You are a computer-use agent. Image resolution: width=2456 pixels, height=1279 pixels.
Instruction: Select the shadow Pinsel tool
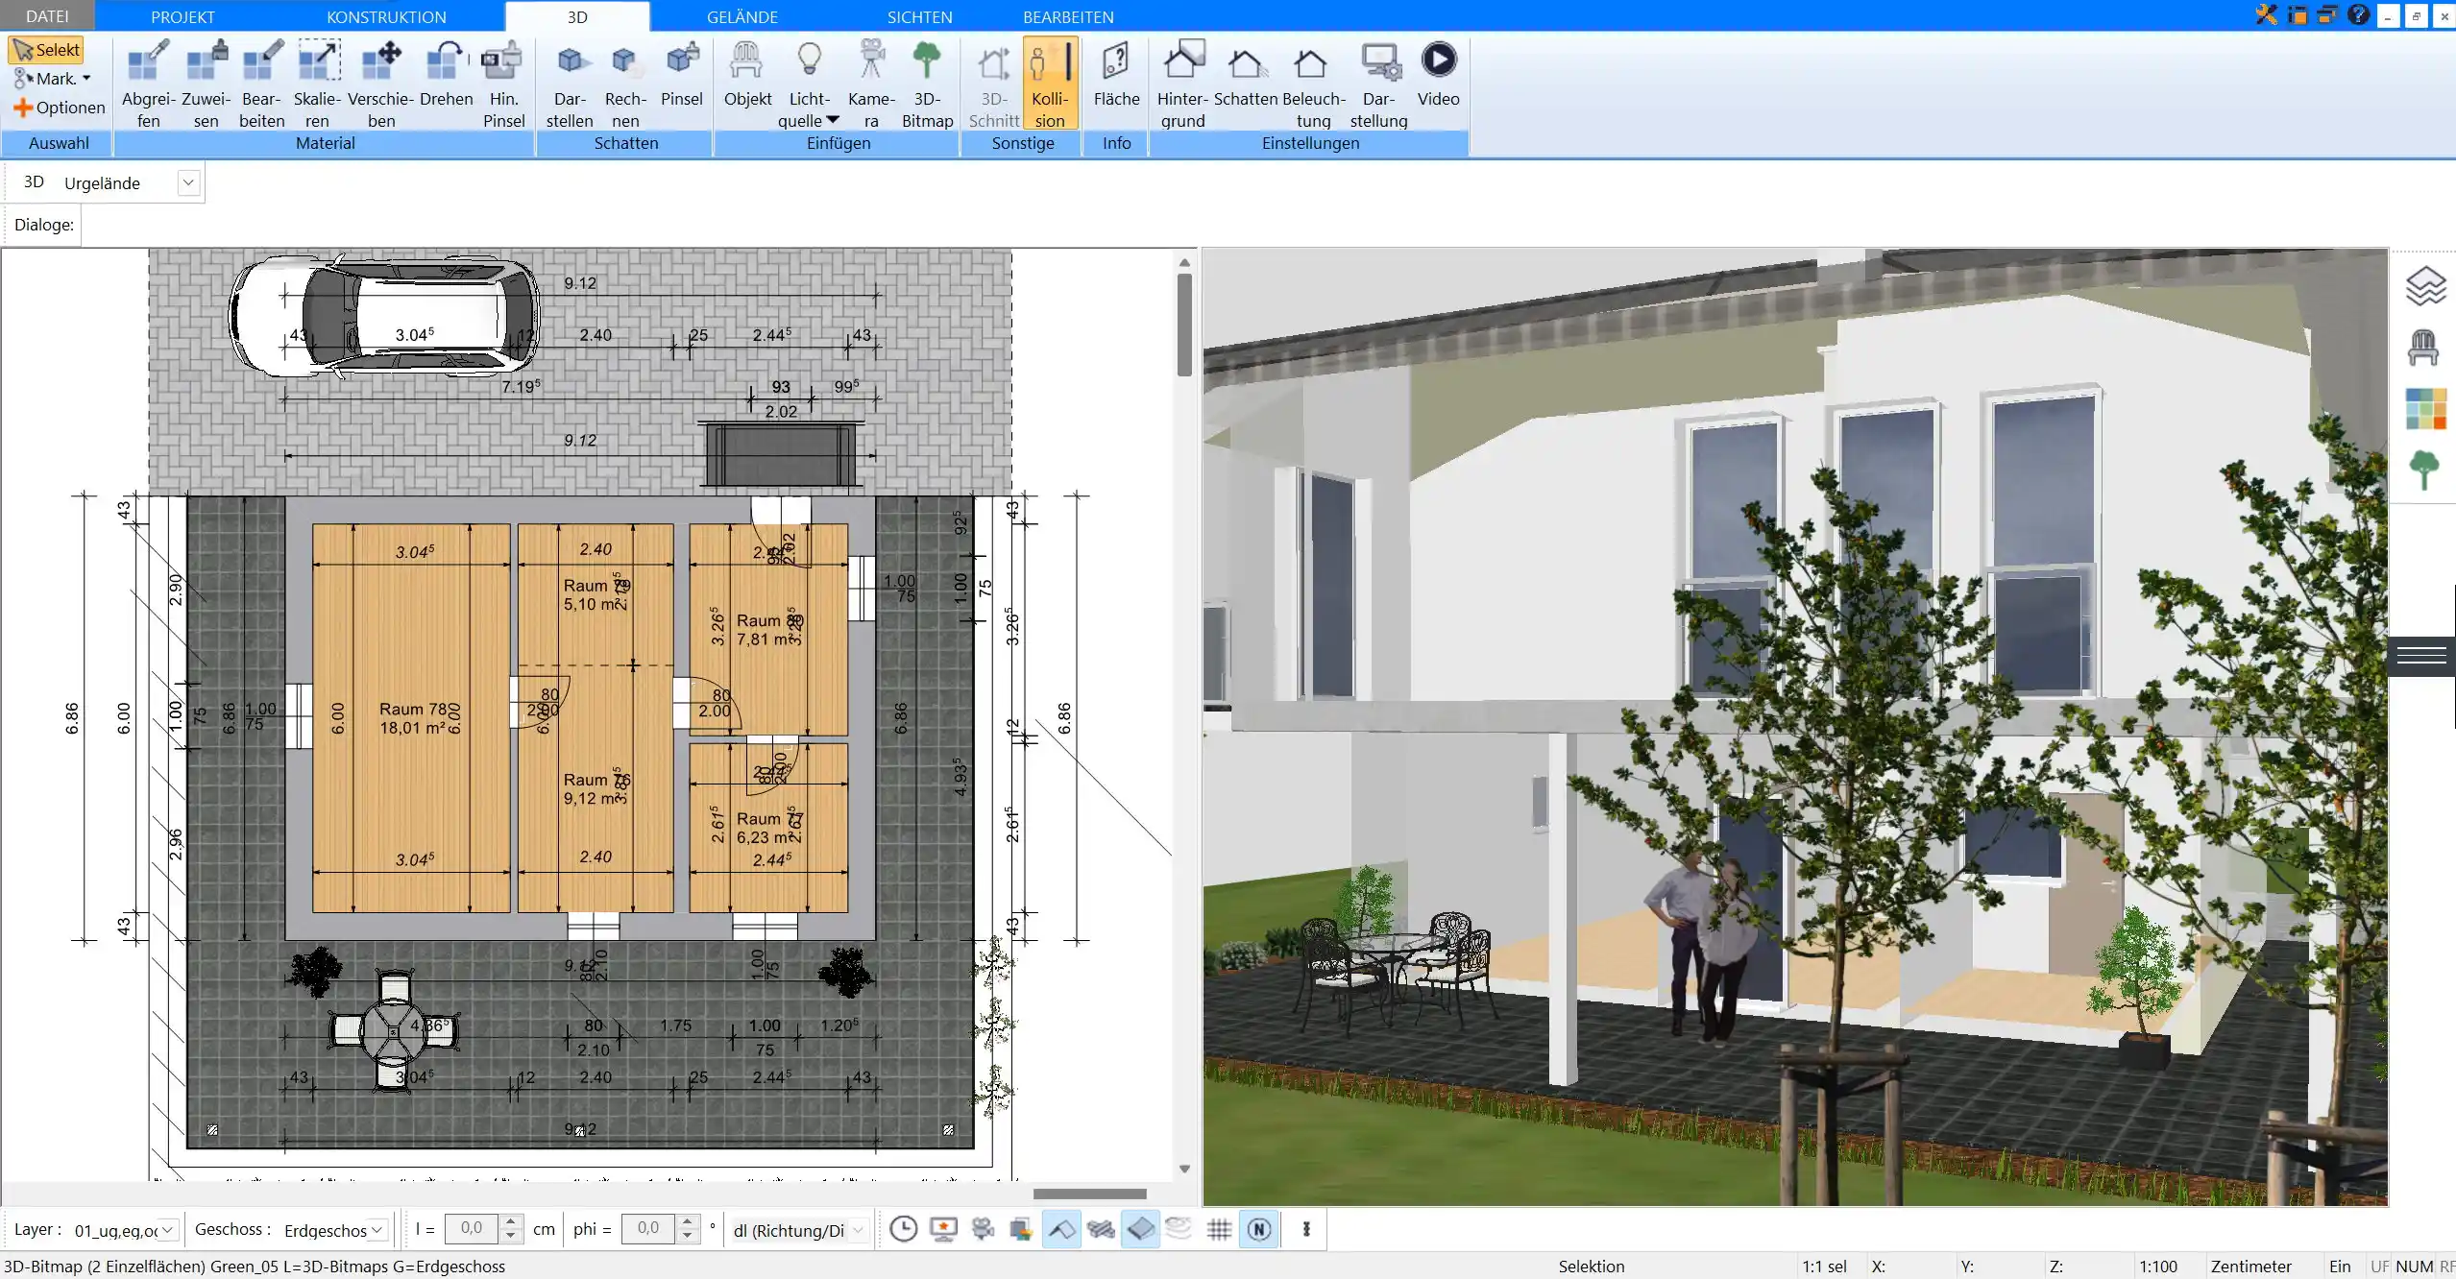tap(682, 74)
